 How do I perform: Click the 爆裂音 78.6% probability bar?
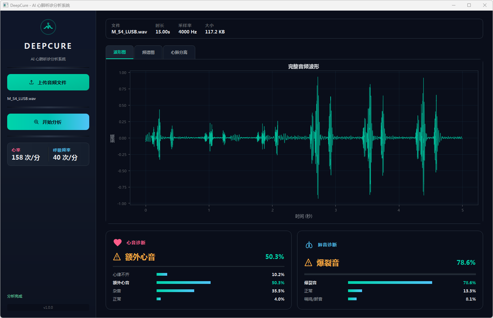point(390,283)
